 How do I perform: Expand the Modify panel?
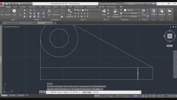[37, 20]
